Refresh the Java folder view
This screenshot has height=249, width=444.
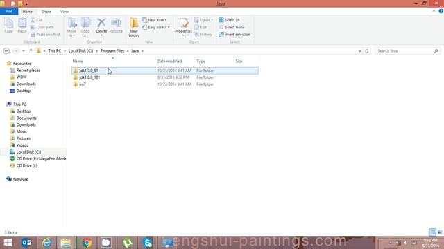[367, 51]
